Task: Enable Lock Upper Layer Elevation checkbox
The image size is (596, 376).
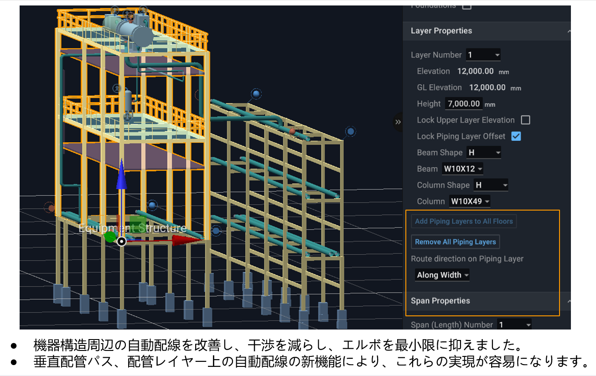Action: [x=525, y=120]
